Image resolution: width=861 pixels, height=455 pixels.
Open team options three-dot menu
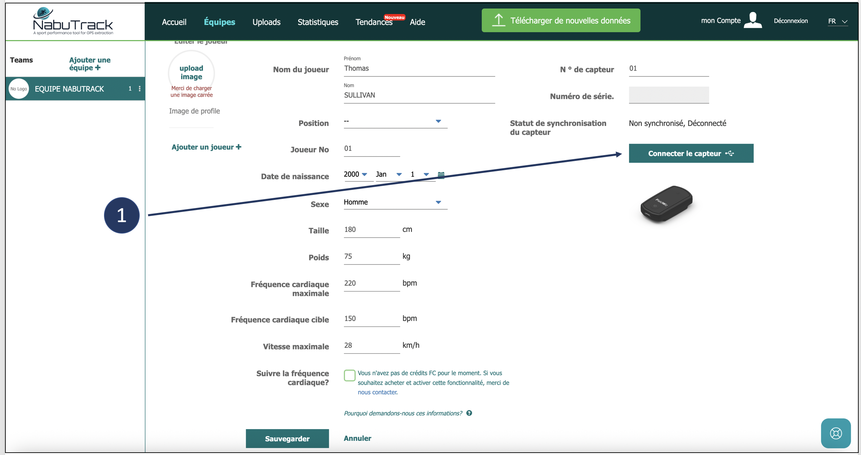click(140, 89)
